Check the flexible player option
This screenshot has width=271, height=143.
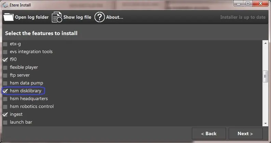(x=5, y=68)
